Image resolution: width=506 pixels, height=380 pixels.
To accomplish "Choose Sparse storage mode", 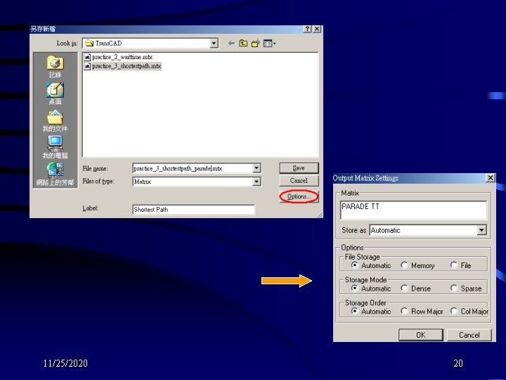I will pos(454,288).
